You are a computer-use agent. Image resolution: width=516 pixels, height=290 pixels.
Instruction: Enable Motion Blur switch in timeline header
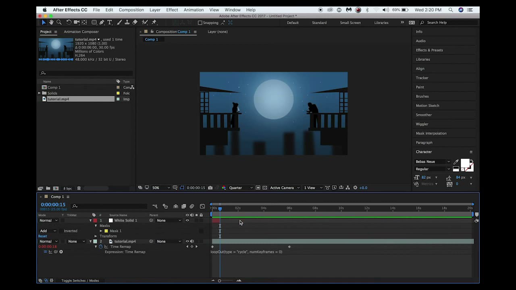click(192, 206)
